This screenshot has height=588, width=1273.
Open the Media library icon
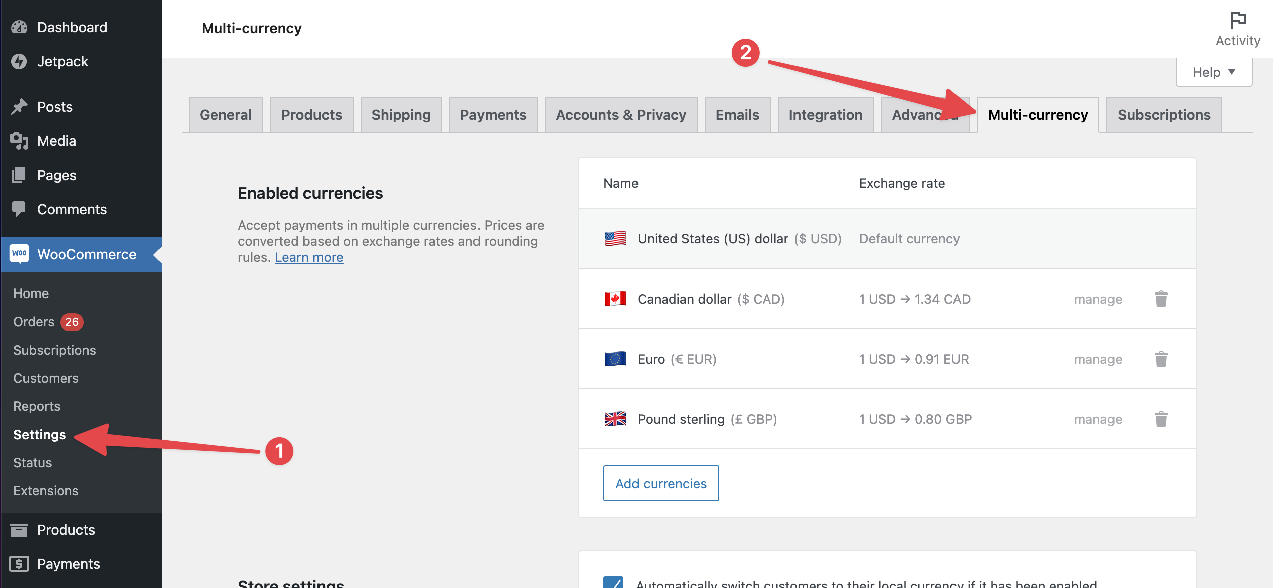pyautogui.click(x=19, y=141)
